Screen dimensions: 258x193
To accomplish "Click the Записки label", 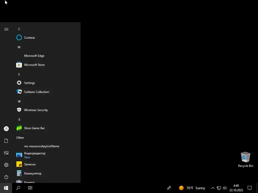I will [x=30, y=164].
